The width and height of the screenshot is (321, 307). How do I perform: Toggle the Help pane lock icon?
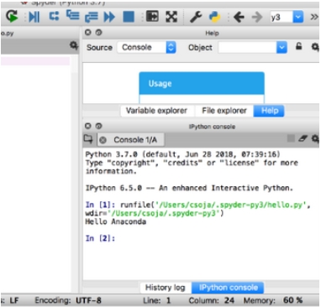click(299, 46)
